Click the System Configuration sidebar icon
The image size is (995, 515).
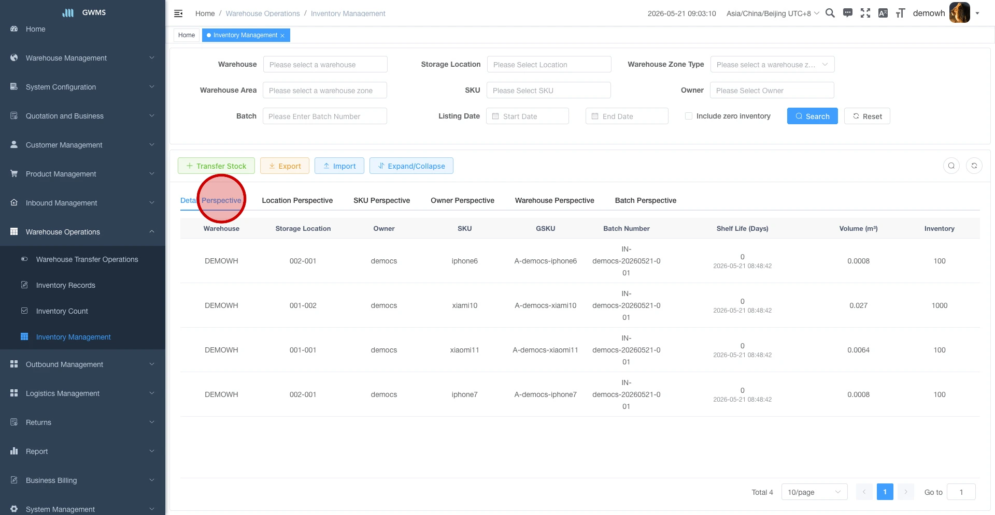point(14,86)
